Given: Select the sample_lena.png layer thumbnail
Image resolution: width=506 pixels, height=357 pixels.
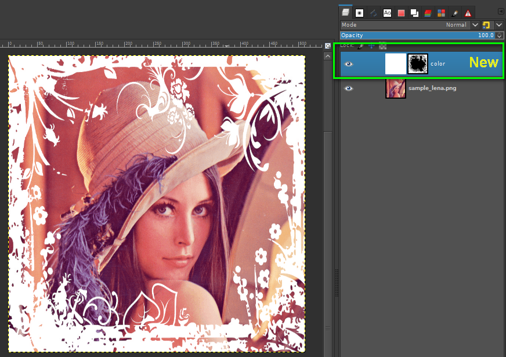Looking at the screenshot, I should tap(396, 88).
